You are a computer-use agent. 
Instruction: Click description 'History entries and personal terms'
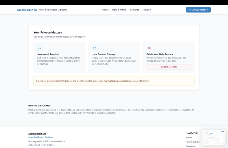point(114,61)
